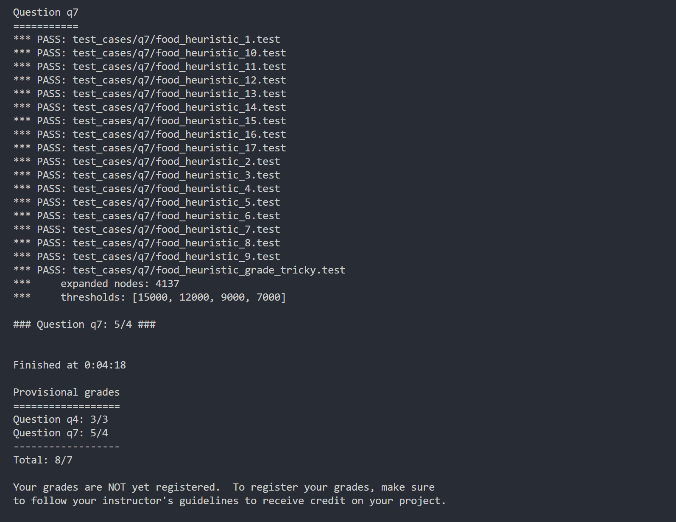This screenshot has width=676, height=522.
Task: Select the food_heuristic_16.test line
Action: pos(149,134)
